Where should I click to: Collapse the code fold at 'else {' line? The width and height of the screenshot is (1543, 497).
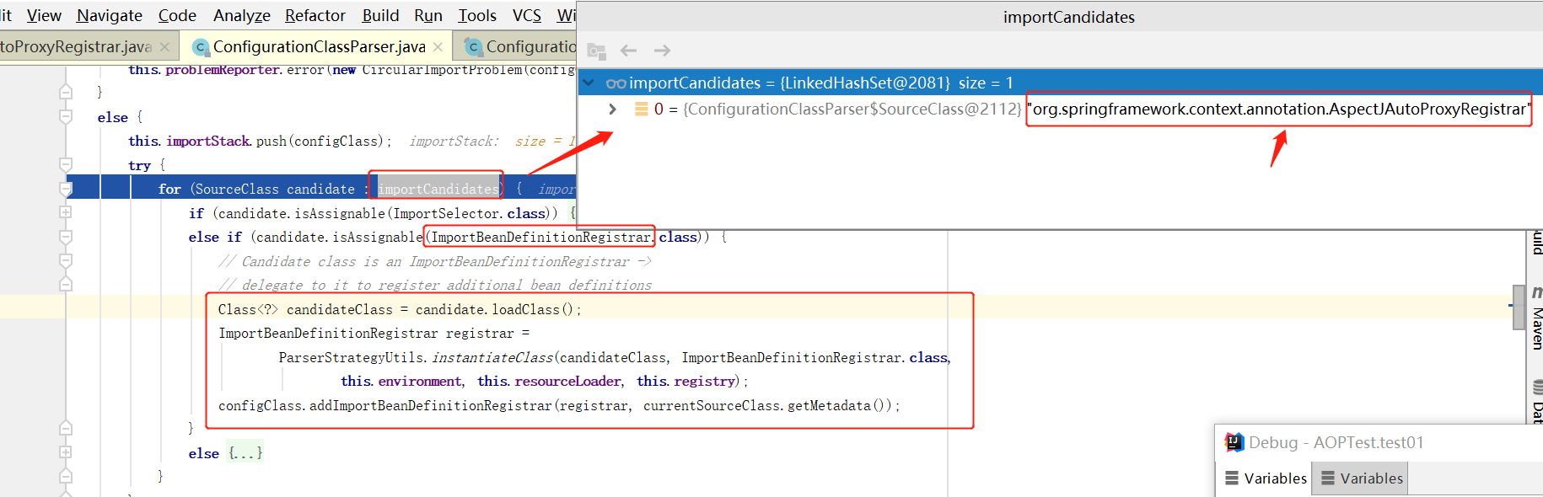pyautogui.click(x=66, y=116)
